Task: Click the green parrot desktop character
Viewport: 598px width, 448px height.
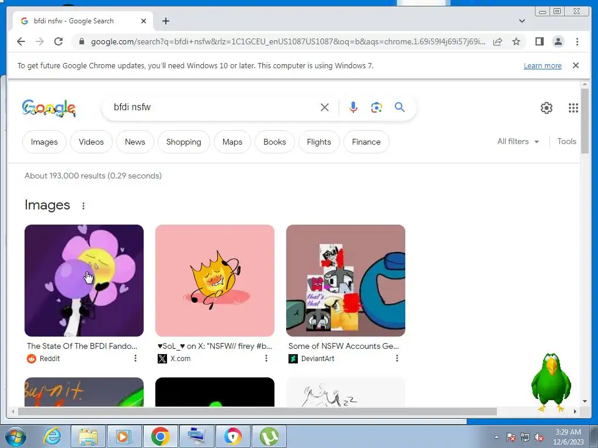Action: pos(551,383)
